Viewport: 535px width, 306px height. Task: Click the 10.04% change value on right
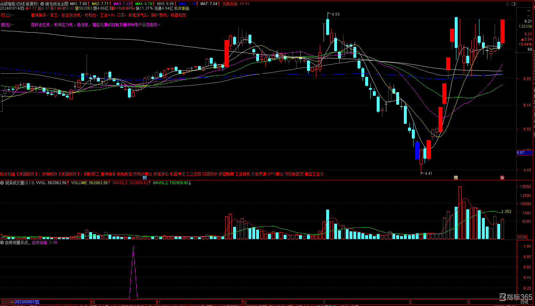click(x=525, y=44)
